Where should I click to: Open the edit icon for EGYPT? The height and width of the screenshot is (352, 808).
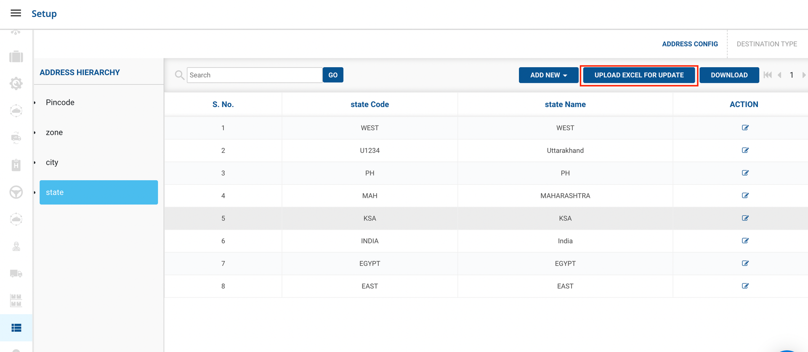(745, 263)
